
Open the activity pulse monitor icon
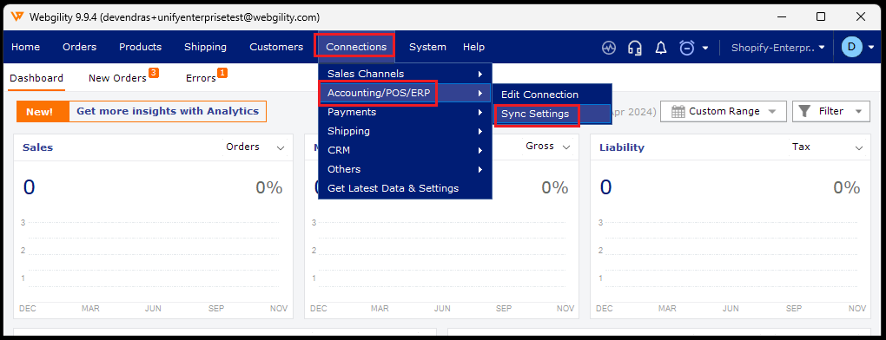coord(609,48)
